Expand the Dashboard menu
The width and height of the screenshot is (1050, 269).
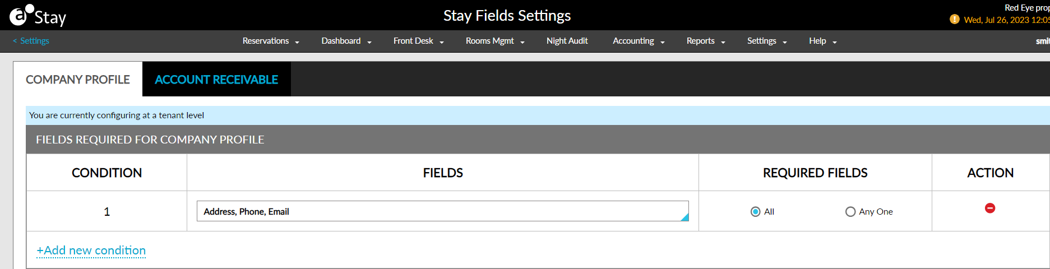coord(346,41)
